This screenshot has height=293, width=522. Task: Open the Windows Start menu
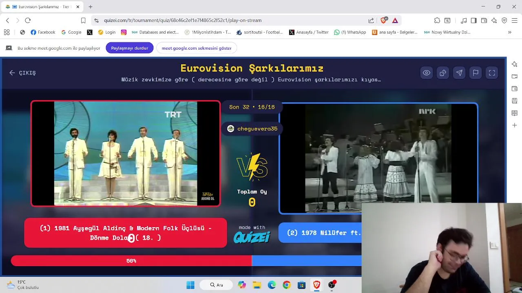(190, 285)
